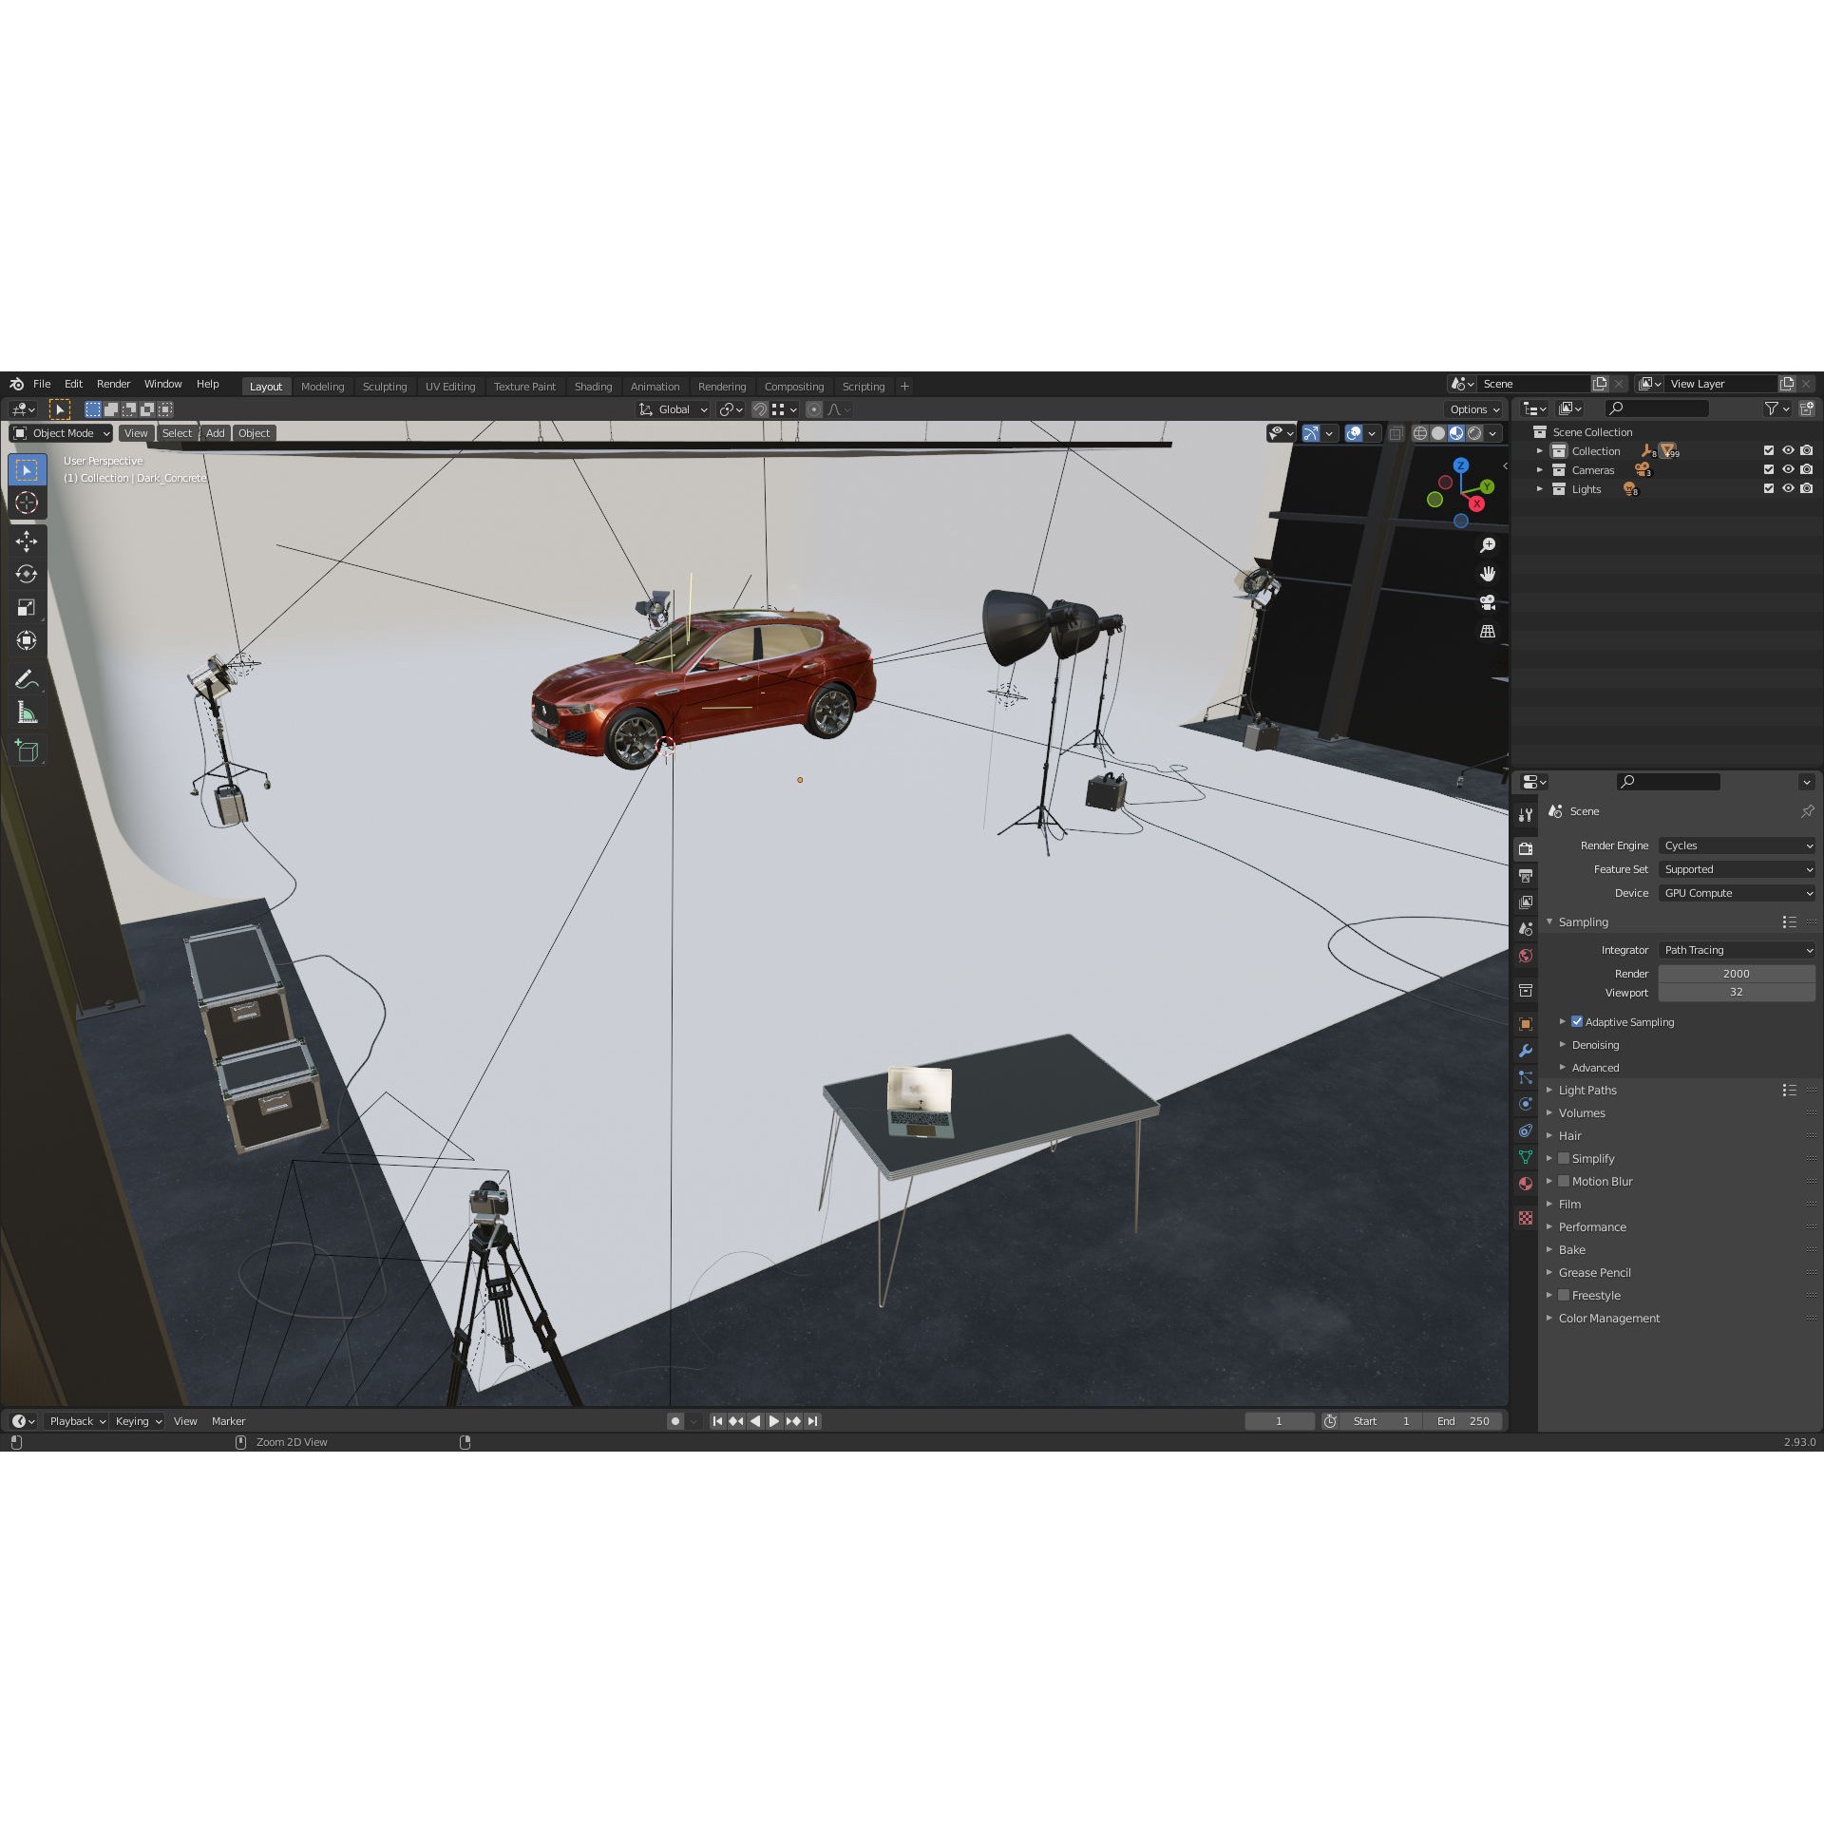Open the Render Properties tab
This screenshot has width=1824, height=1824.
coord(1527,847)
